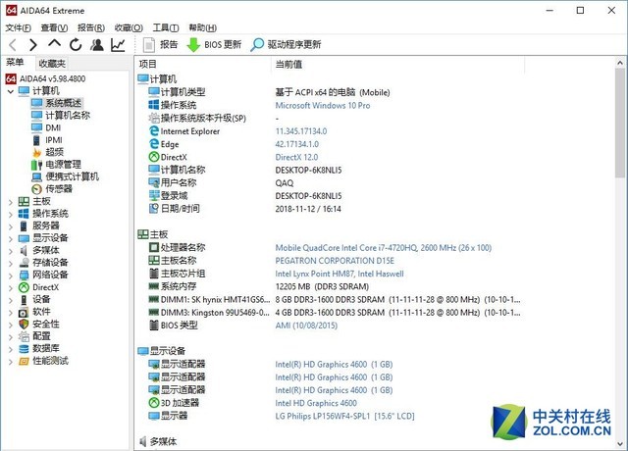Click 驱动程序更新 driver update button
The width and height of the screenshot is (628, 451).
[x=286, y=44]
